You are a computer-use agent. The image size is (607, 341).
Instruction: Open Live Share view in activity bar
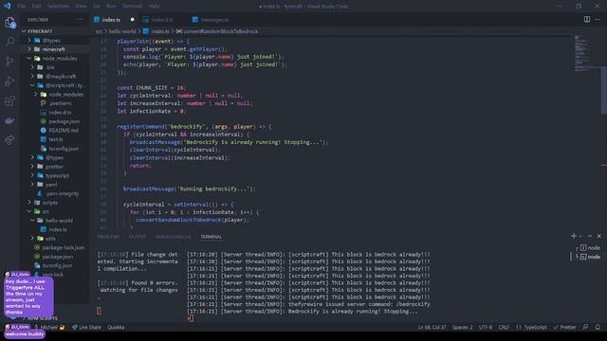(10, 139)
